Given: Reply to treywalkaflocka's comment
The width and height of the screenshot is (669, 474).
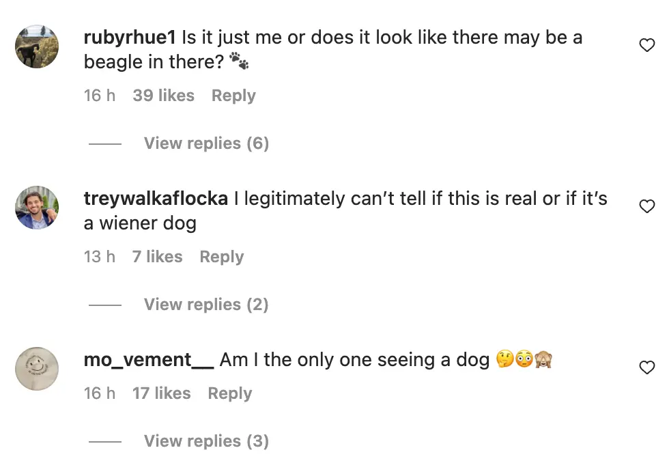Looking at the screenshot, I should coord(221,257).
